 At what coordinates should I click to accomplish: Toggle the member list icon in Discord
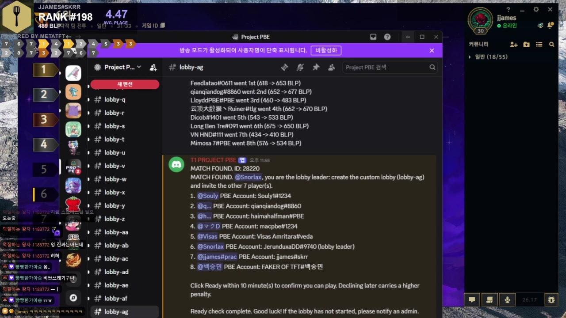331,67
